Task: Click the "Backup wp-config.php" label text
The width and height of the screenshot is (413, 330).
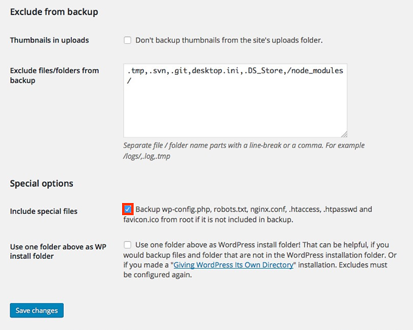Action: click(x=253, y=209)
